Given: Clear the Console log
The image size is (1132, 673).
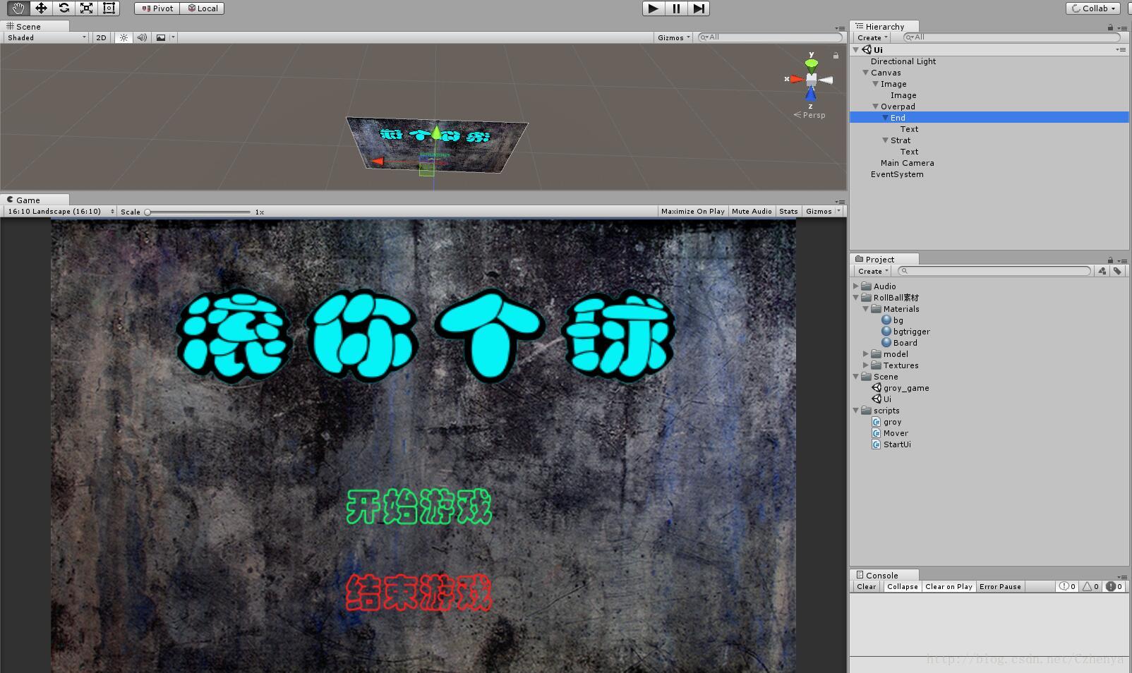Looking at the screenshot, I should 866,587.
